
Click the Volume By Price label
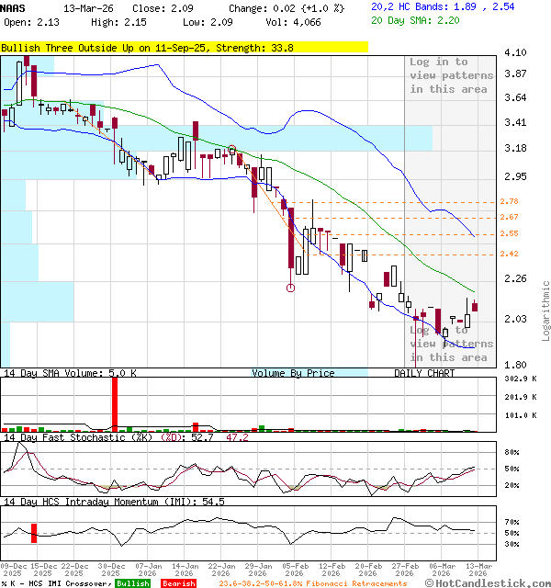293,373
